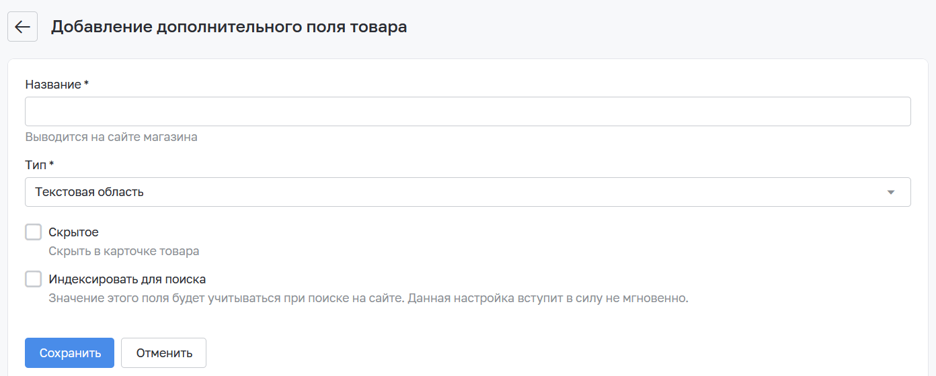Click the Индексировать для поиска label text
This screenshot has height=376, width=936.
127,279
